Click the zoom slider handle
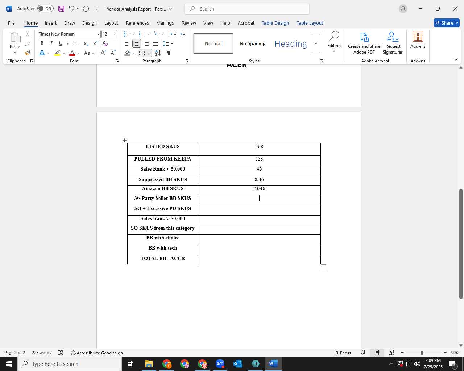The height and width of the screenshot is (371, 464). pyautogui.click(x=422, y=353)
